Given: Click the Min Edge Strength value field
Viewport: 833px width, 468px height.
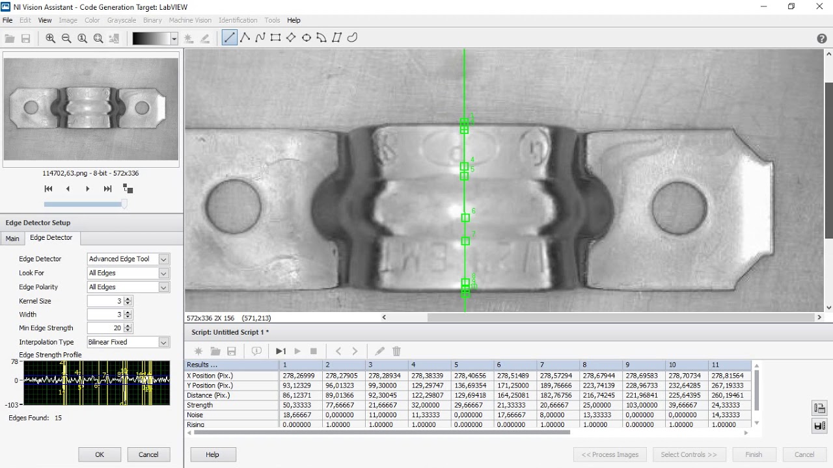Looking at the screenshot, I should 105,328.
